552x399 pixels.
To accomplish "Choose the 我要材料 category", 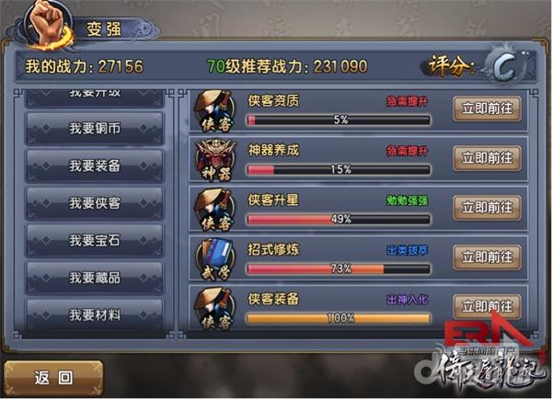I will pos(95,315).
